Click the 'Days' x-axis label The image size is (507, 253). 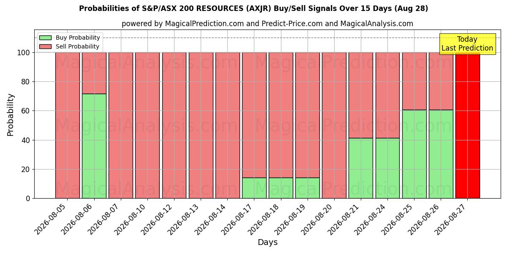coord(267,242)
